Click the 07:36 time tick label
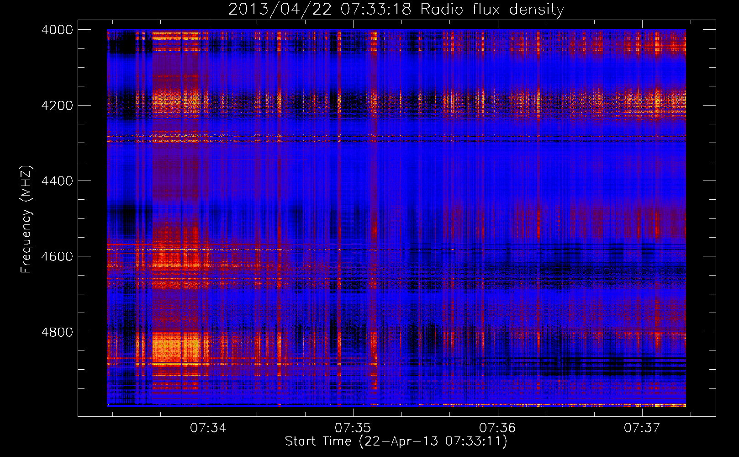739x457 pixels. (497, 428)
